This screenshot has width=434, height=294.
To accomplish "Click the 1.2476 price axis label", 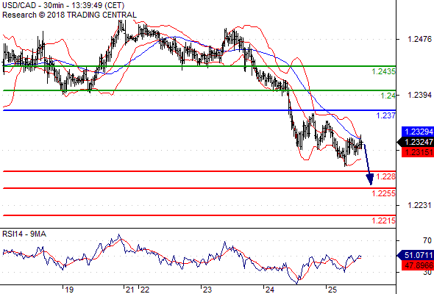I will coord(419,39).
